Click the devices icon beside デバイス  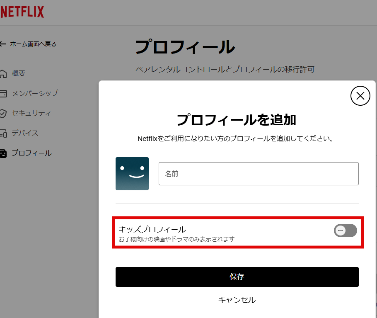point(3,134)
